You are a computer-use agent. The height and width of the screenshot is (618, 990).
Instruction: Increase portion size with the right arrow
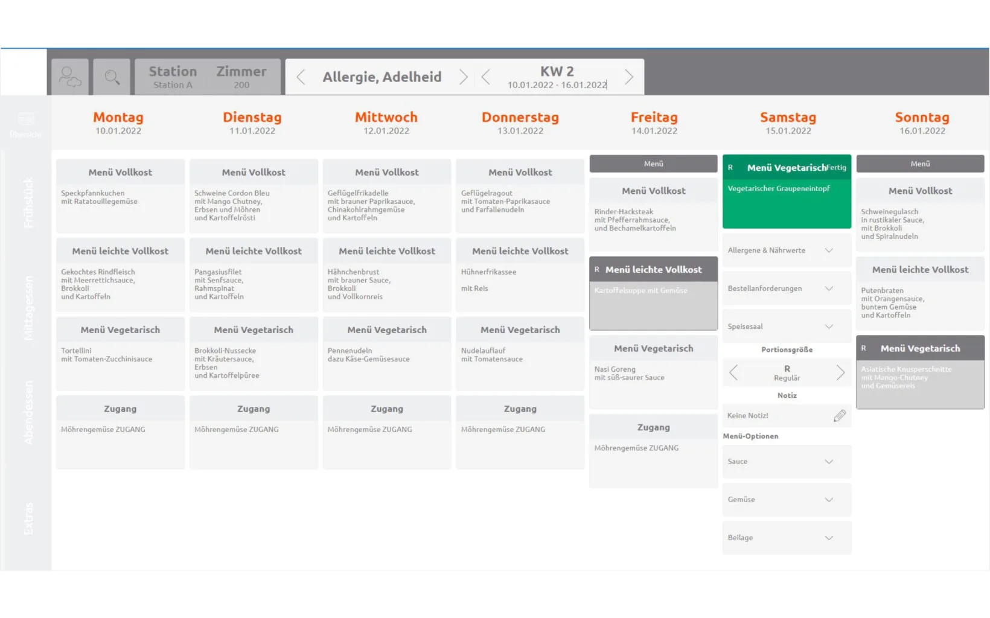click(x=840, y=373)
